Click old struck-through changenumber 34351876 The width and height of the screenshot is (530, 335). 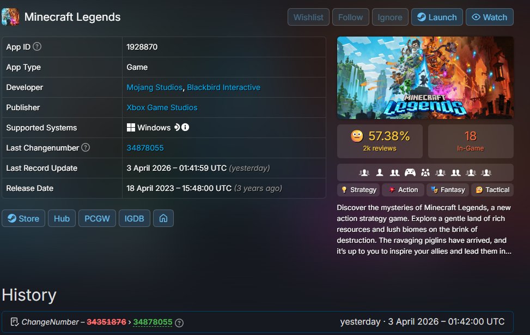click(106, 322)
